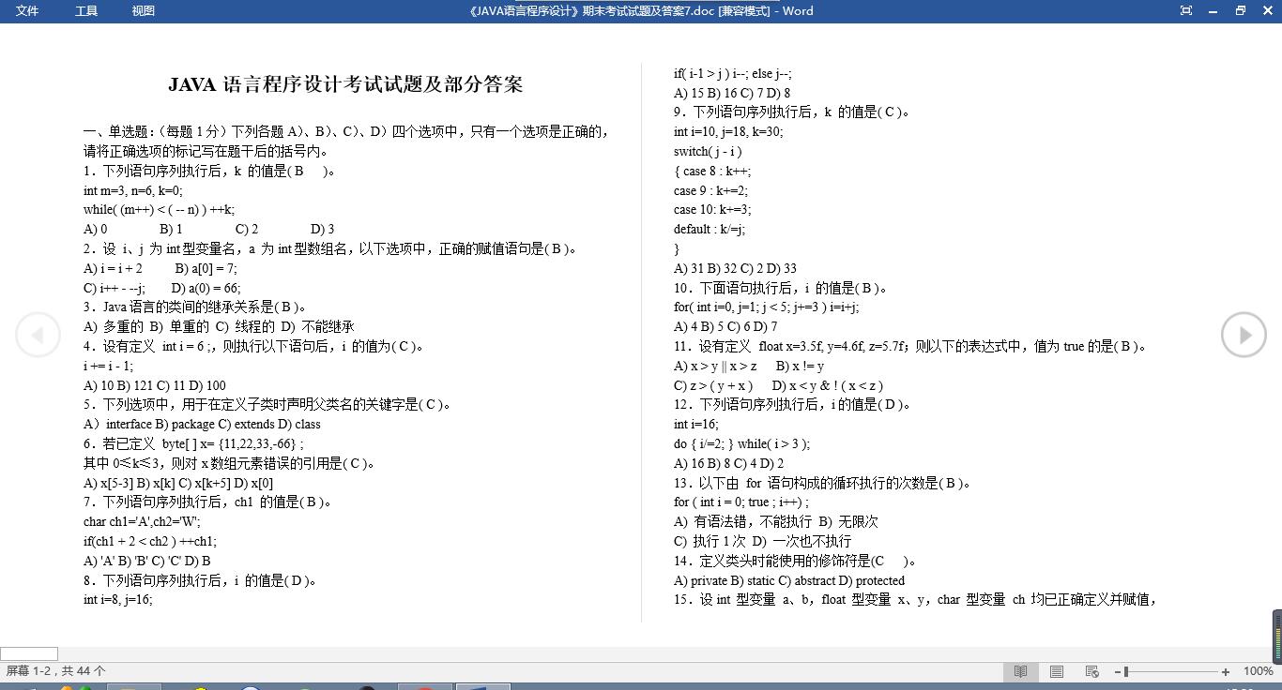Viewport: 1282px width, 690px height.
Task: Open the 视图 menu
Action: click(x=144, y=11)
